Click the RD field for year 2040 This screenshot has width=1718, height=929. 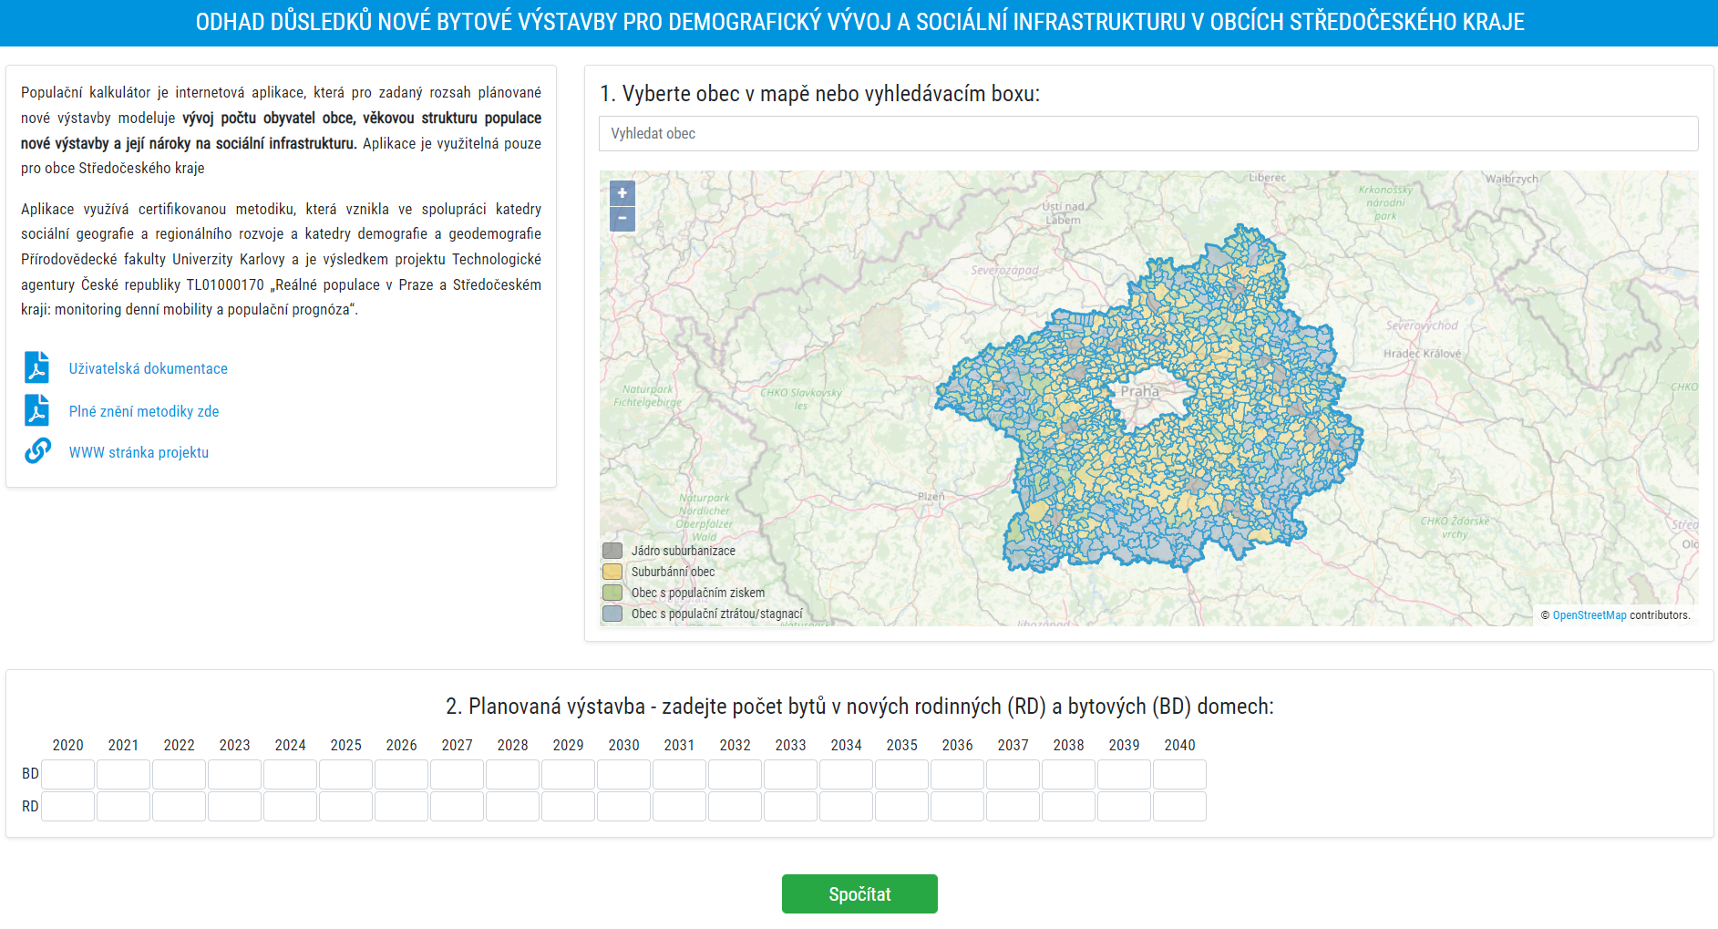(x=1179, y=807)
